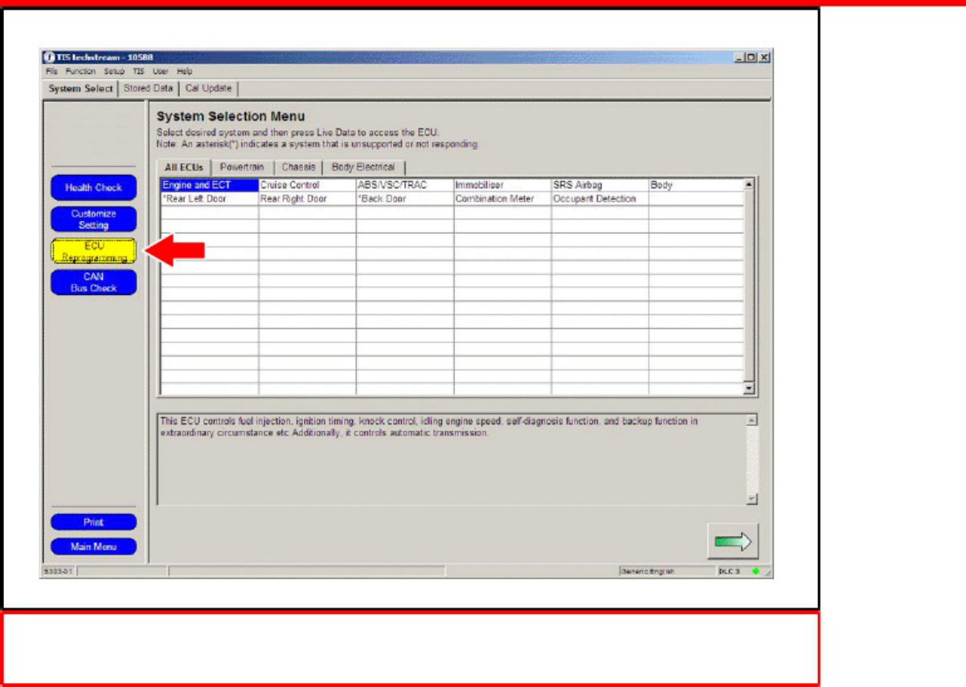The width and height of the screenshot is (966, 687).
Task: Select the All ECUs tab
Action: (184, 167)
